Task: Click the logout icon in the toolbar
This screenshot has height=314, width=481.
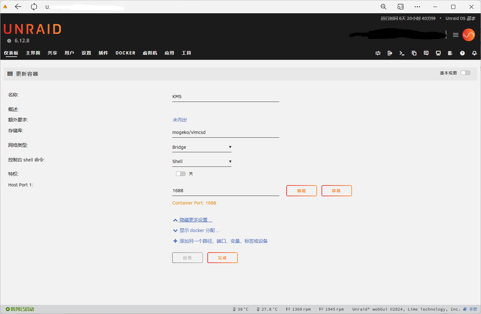Action: 390,53
